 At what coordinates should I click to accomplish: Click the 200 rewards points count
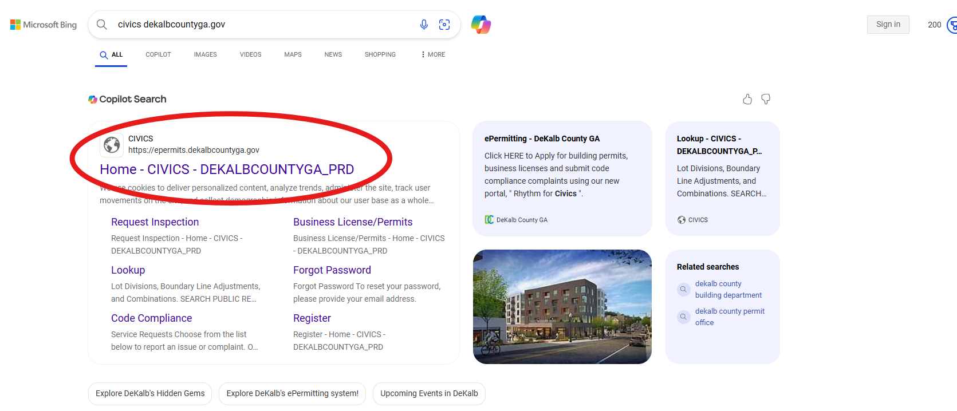934,25
